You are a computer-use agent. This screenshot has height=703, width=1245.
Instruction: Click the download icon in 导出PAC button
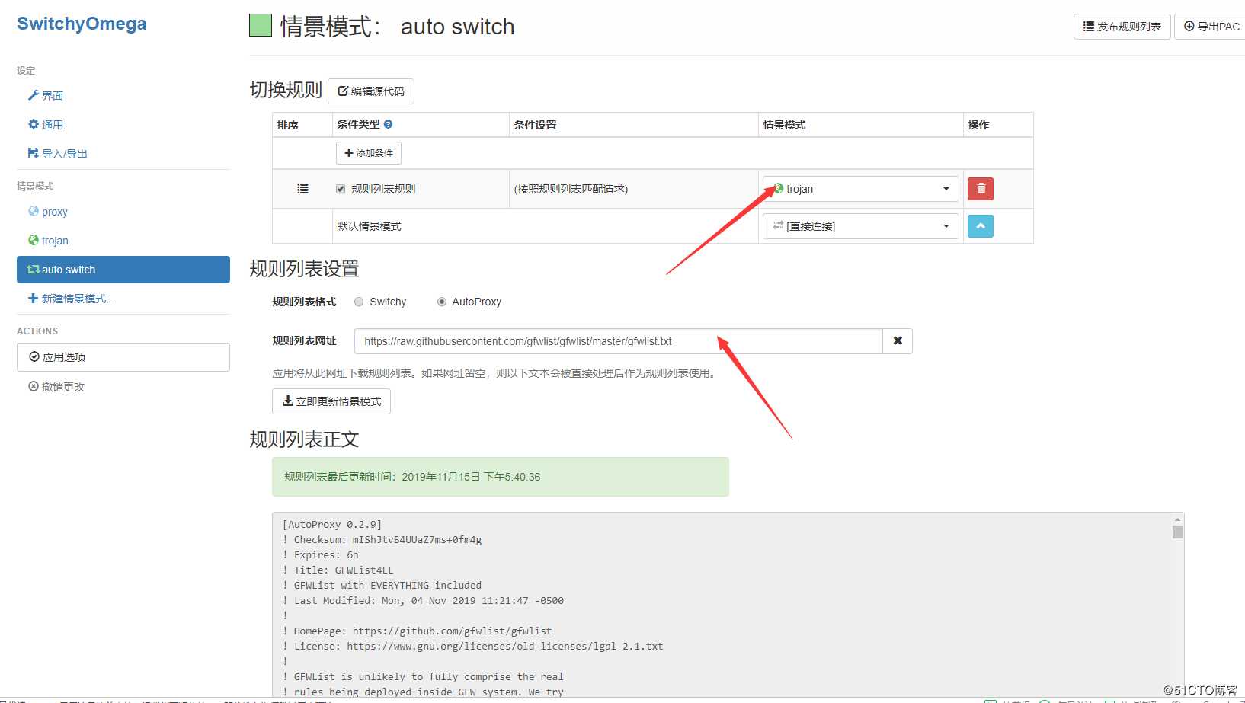(1189, 26)
